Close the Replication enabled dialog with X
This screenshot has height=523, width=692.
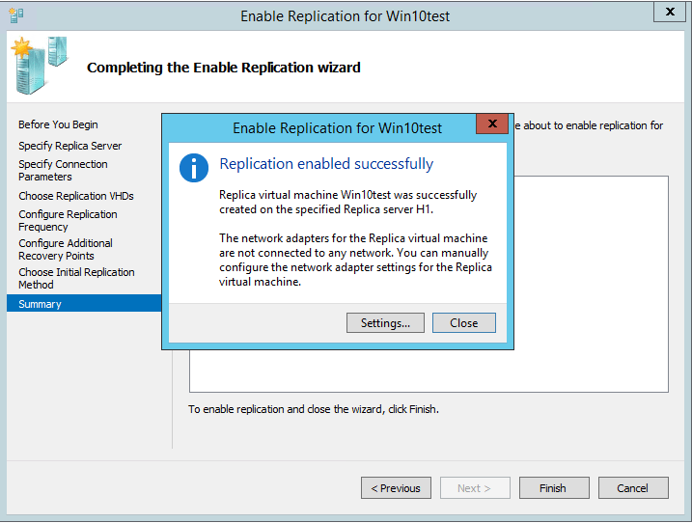click(x=492, y=124)
